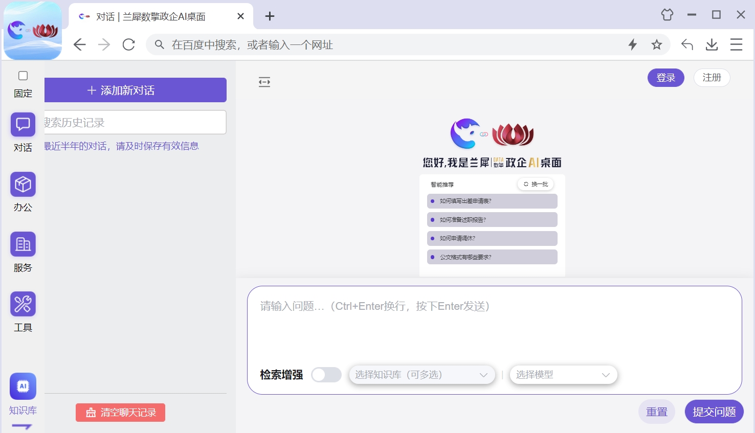The height and width of the screenshot is (433, 755).
Task: Open the 办公 office sidebar icon
Action: [x=23, y=185]
